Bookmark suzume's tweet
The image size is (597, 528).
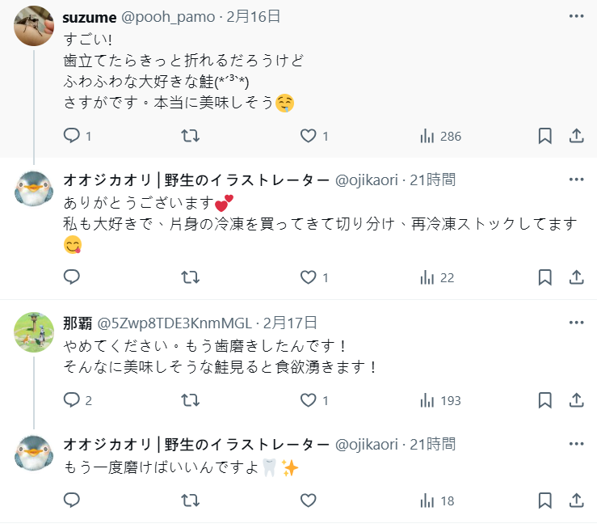[545, 136]
